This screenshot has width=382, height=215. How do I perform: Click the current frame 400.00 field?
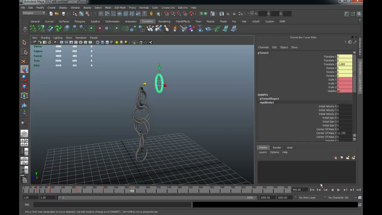(x=299, y=190)
